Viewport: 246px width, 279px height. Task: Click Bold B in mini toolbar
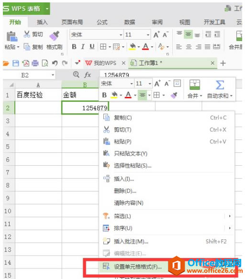pyautogui.click(x=104, y=95)
